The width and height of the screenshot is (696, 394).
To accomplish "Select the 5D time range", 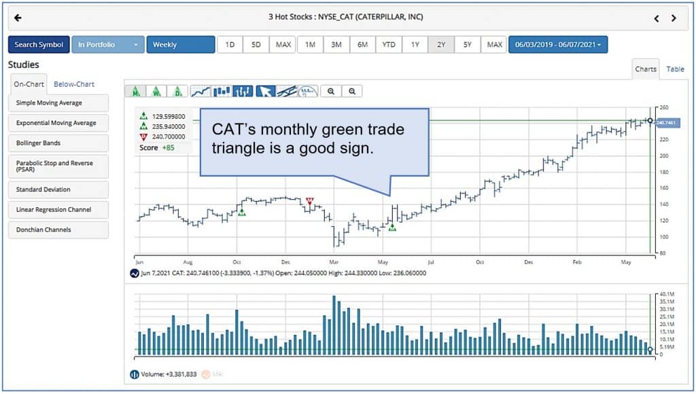I will 256,45.
